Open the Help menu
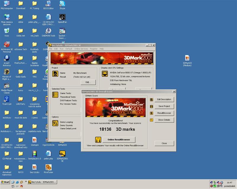Viewport: 237px width, 189px height. 102,49
